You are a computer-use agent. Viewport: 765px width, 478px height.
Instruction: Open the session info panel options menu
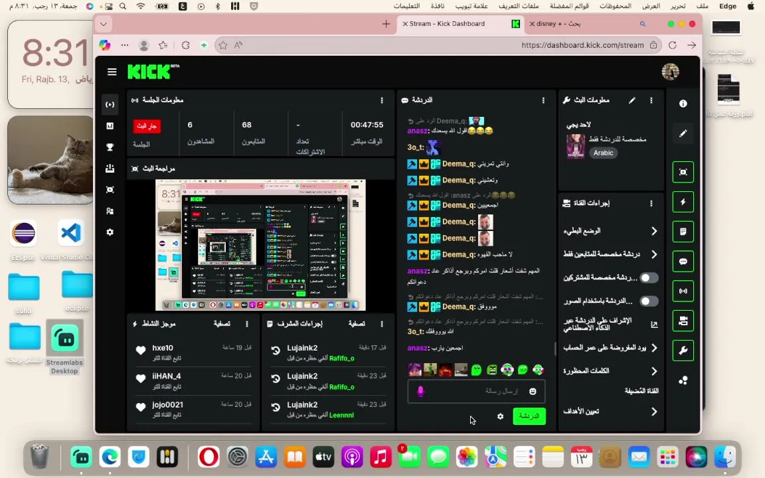[x=382, y=100]
